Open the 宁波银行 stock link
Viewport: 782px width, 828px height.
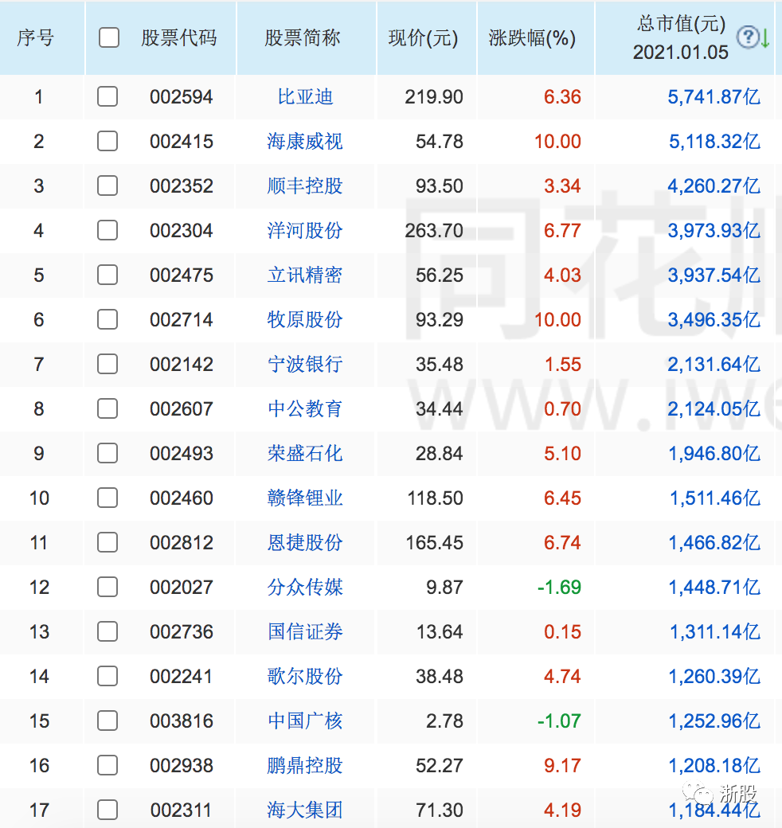point(305,364)
